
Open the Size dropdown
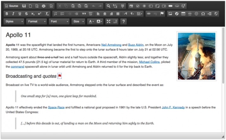tap(78, 22)
